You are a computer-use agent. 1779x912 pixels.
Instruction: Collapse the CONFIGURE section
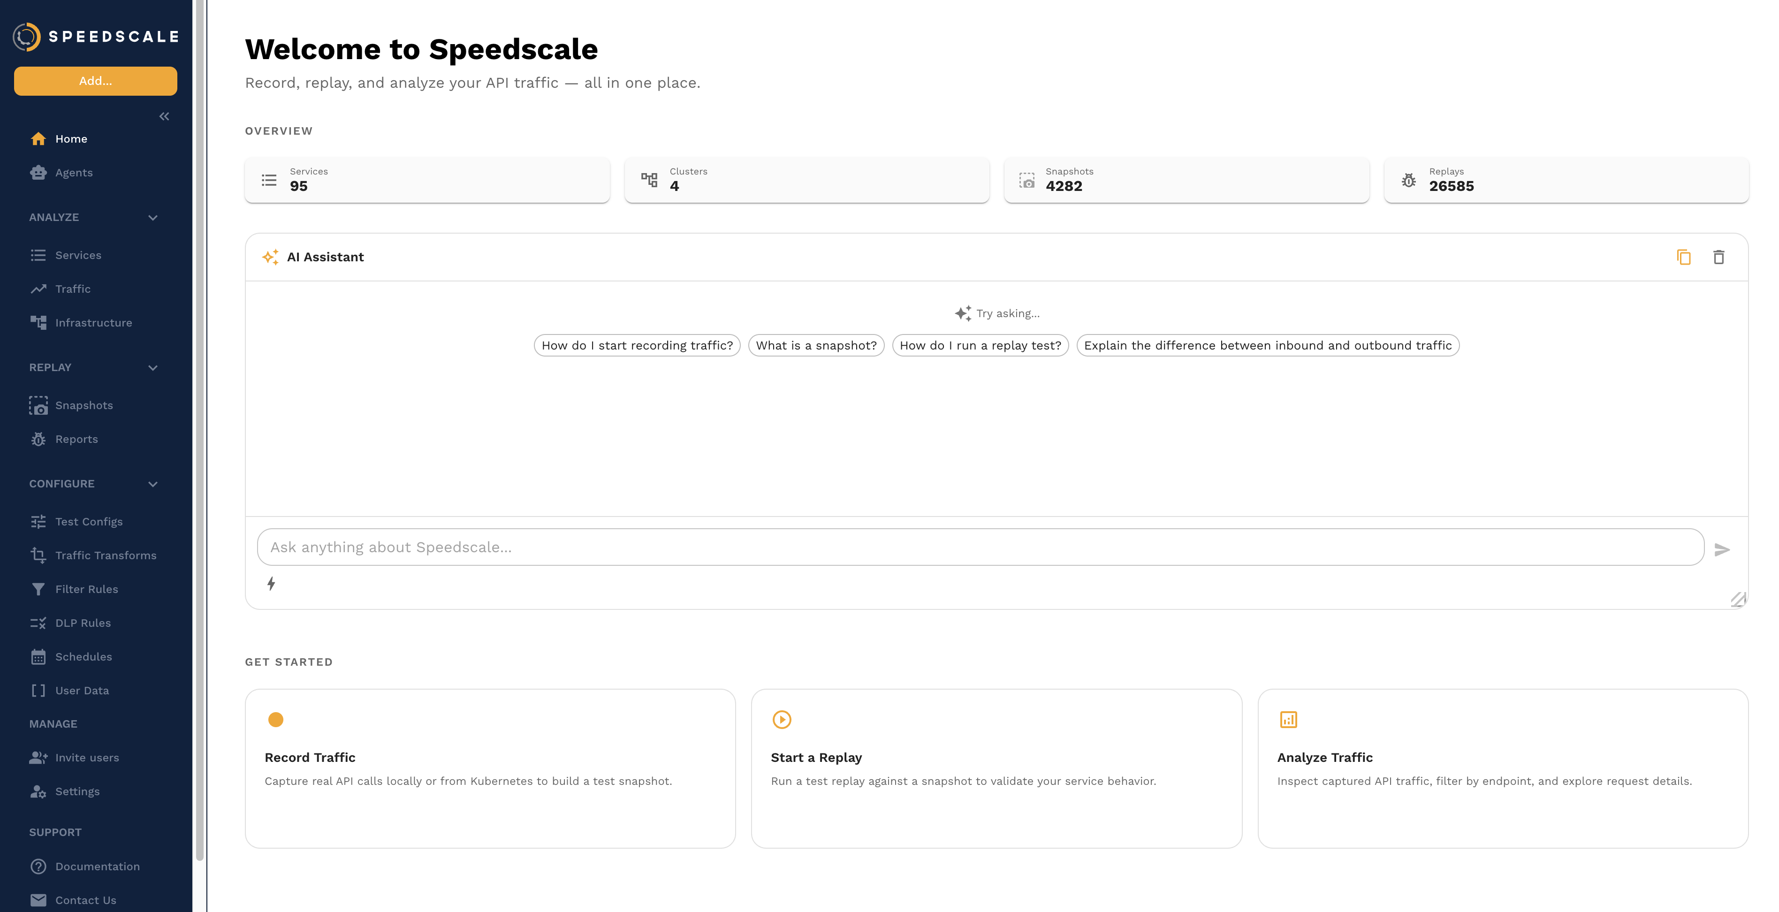[152, 484]
